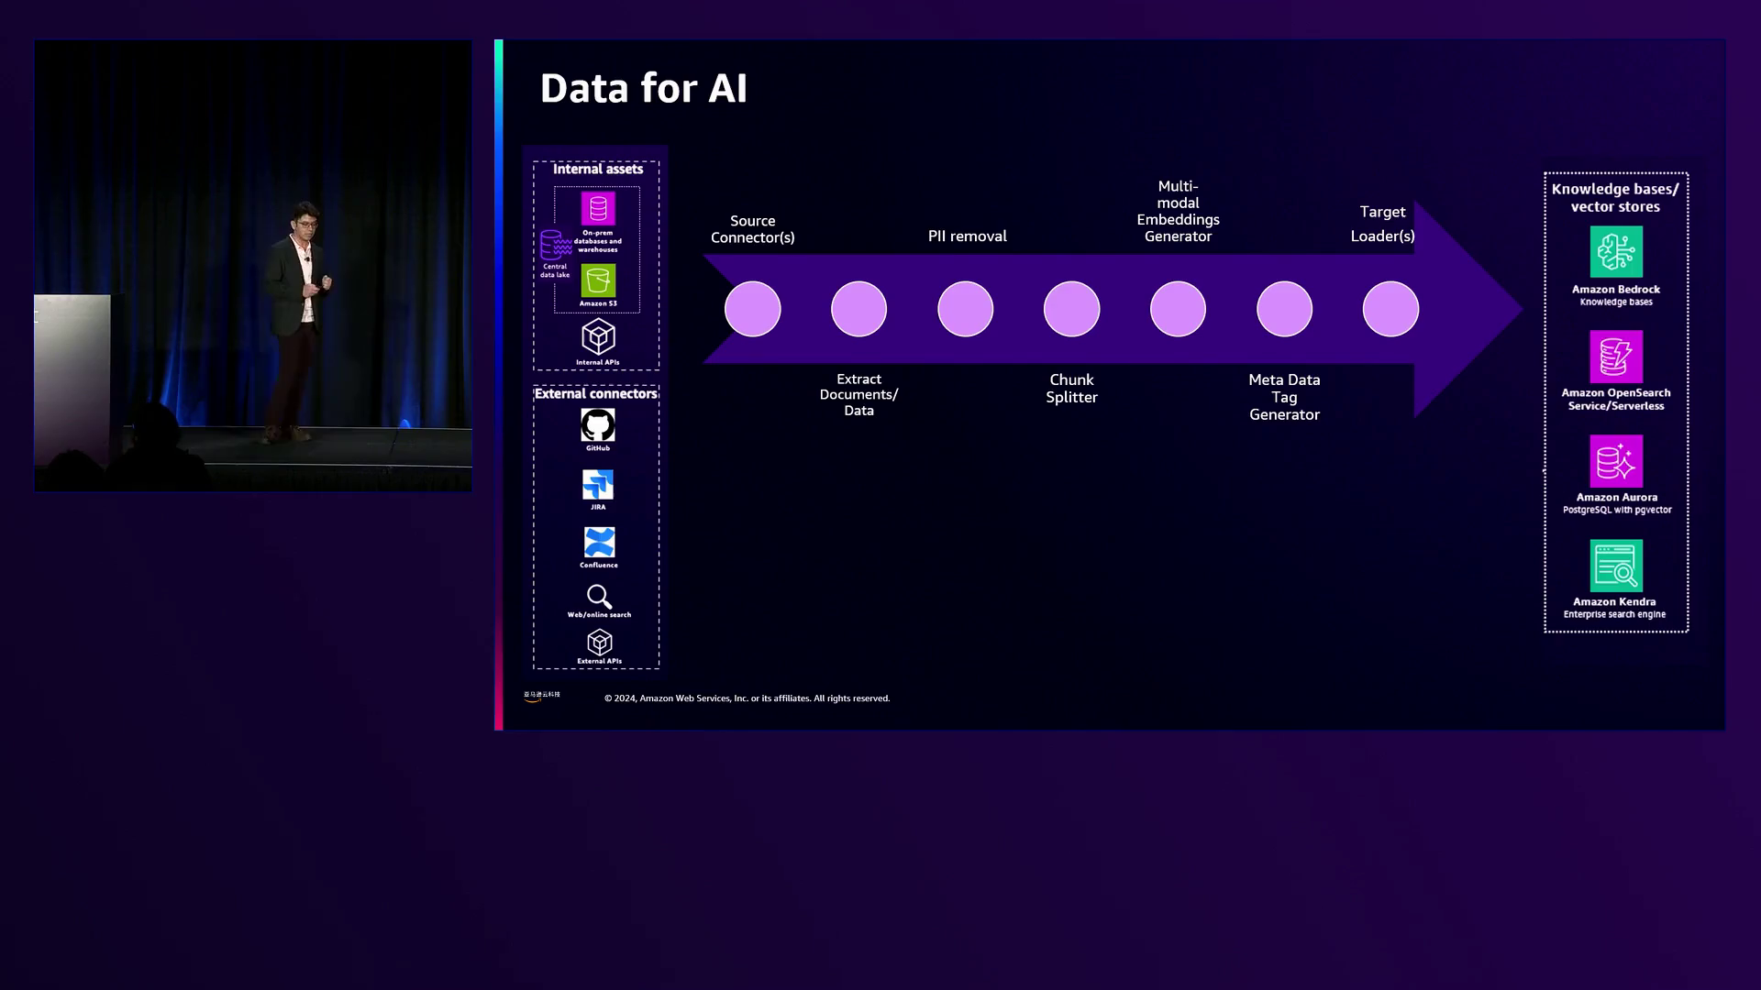The height and width of the screenshot is (990, 1761).
Task: Click the Source Connector(s) pipeline circle
Action: (752, 309)
